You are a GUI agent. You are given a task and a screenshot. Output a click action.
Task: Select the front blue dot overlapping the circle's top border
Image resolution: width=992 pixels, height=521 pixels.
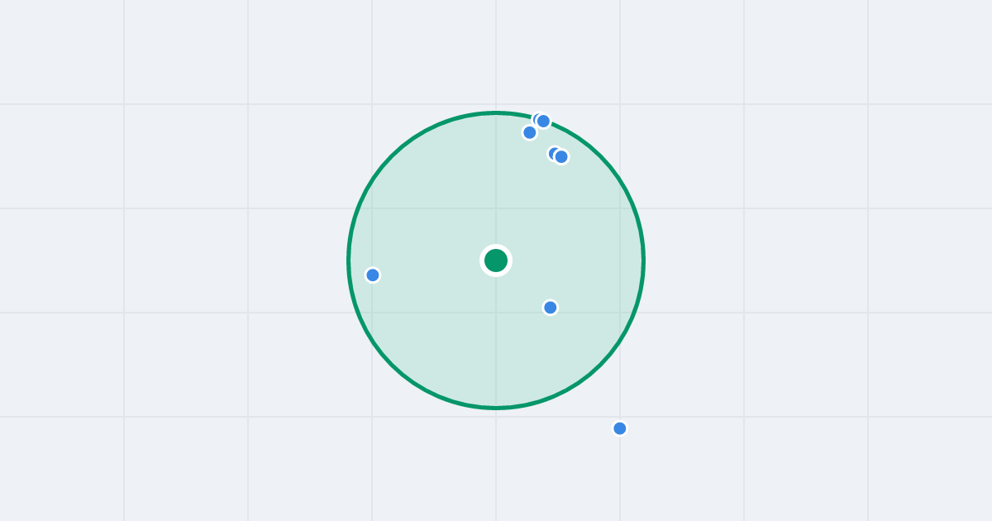[x=543, y=122]
